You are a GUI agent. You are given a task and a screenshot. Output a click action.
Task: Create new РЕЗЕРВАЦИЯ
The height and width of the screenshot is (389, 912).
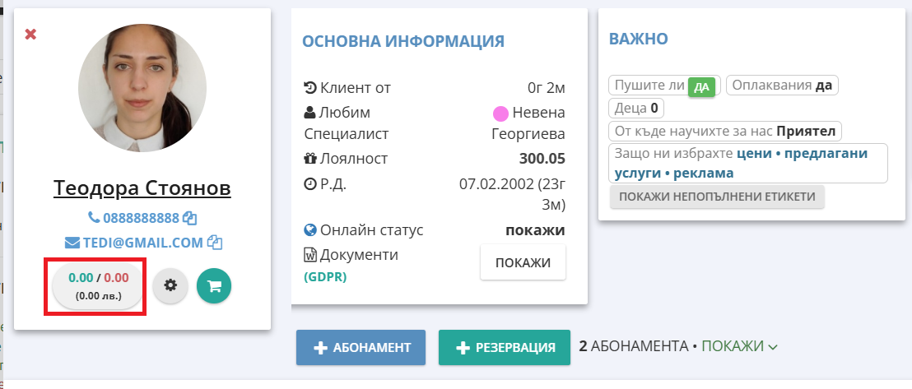(503, 347)
